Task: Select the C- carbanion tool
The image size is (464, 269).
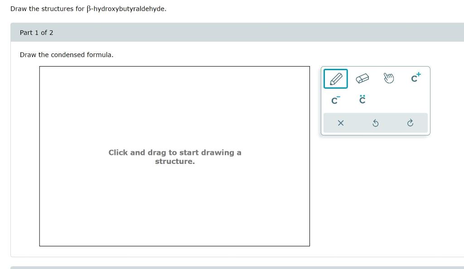Action: click(335, 100)
